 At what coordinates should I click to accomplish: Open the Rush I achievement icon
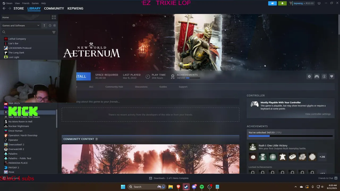253,147
